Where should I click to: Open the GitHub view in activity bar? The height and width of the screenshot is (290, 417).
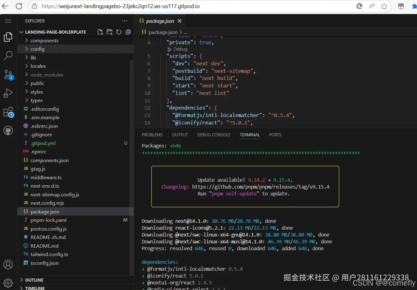pos(8,131)
